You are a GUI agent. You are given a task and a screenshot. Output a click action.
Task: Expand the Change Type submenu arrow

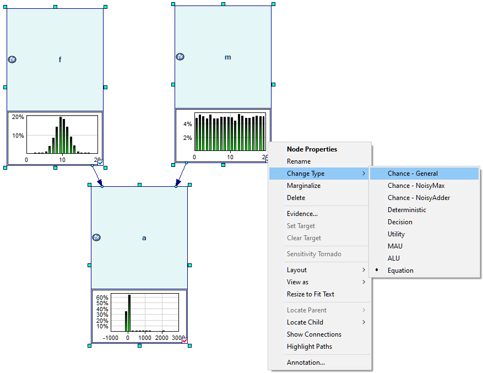(364, 174)
